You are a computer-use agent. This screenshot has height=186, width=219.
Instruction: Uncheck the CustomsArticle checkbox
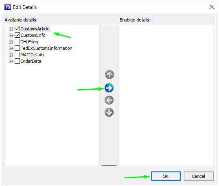[x=18, y=29]
